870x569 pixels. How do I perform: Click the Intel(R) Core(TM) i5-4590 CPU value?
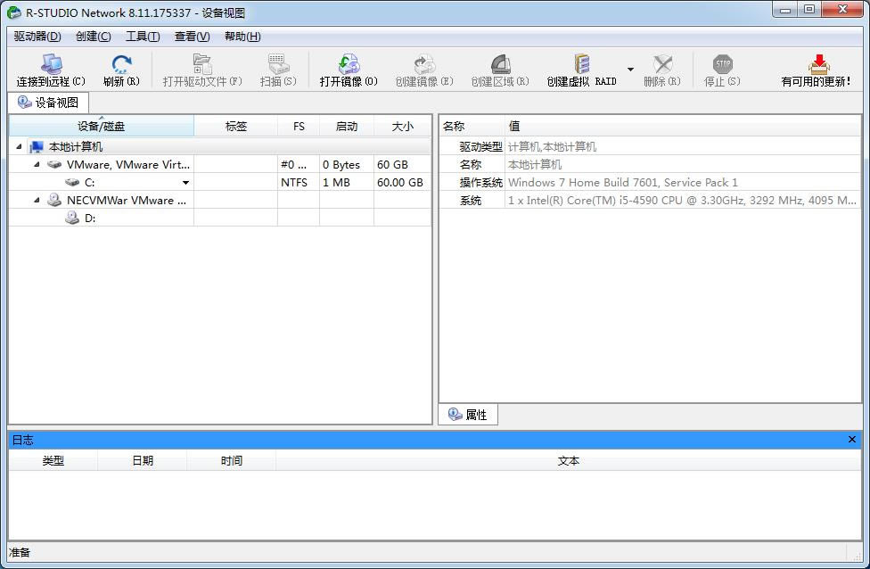click(682, 200)
